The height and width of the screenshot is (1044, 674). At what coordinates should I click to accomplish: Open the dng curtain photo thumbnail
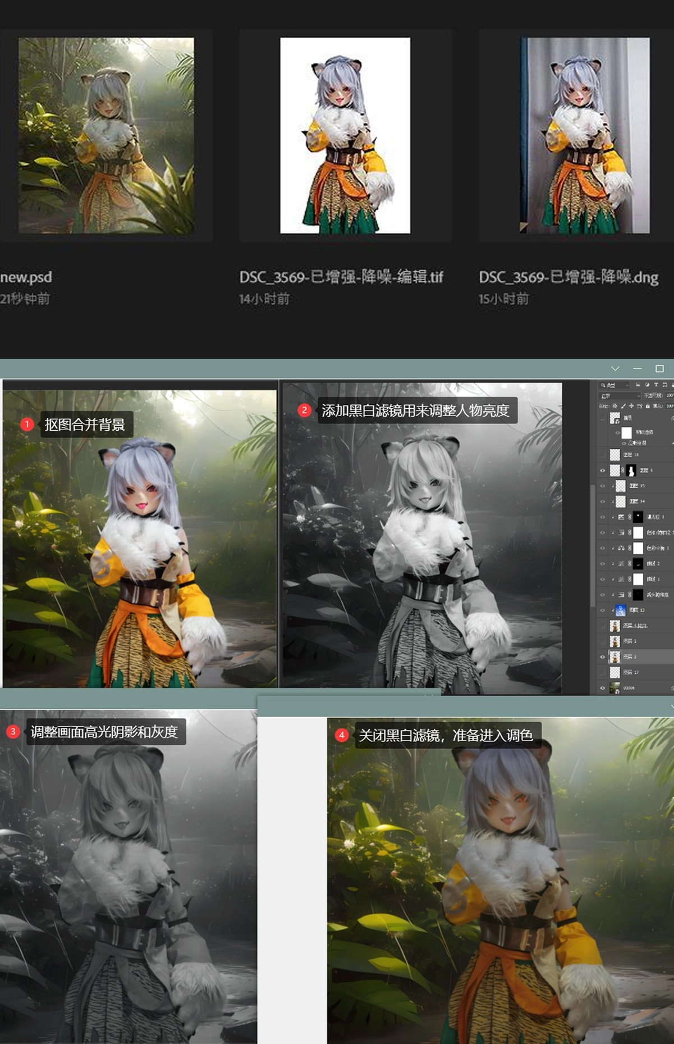[585, 135]
